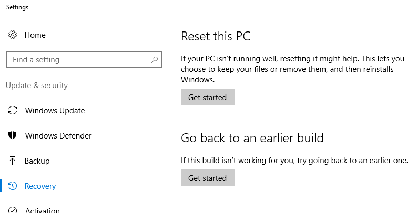Click the Activation checkmark circle icon
This screenshot has height=213, width=417.
[x=13, y=209]
